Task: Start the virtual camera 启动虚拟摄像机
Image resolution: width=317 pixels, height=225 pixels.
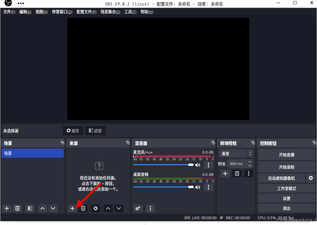Action: click(282, 178)
